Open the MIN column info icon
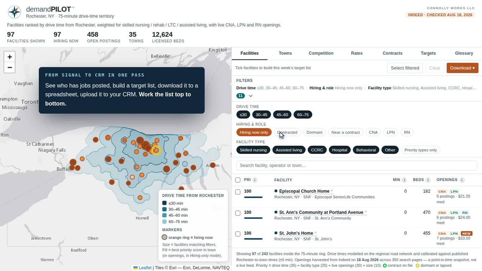Viewport: 482px width, 271px height. (404, 180)
